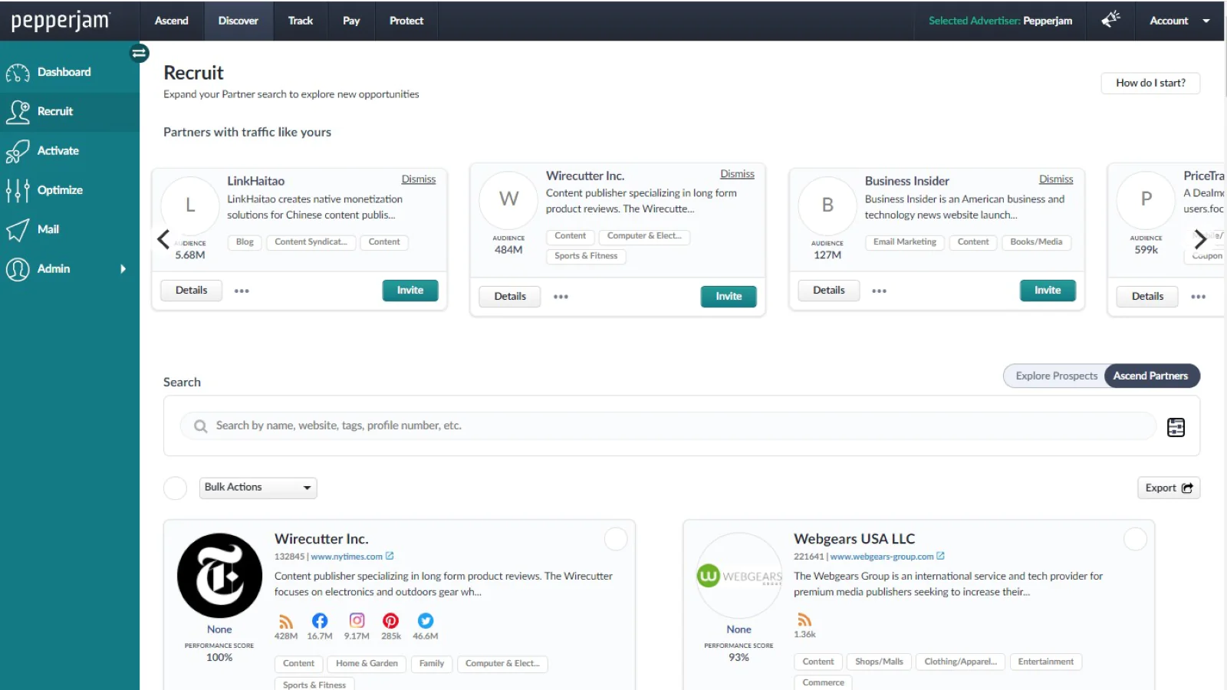
Task: Go to Optimize in the sidebar
Action: click(x=60, y=190)
